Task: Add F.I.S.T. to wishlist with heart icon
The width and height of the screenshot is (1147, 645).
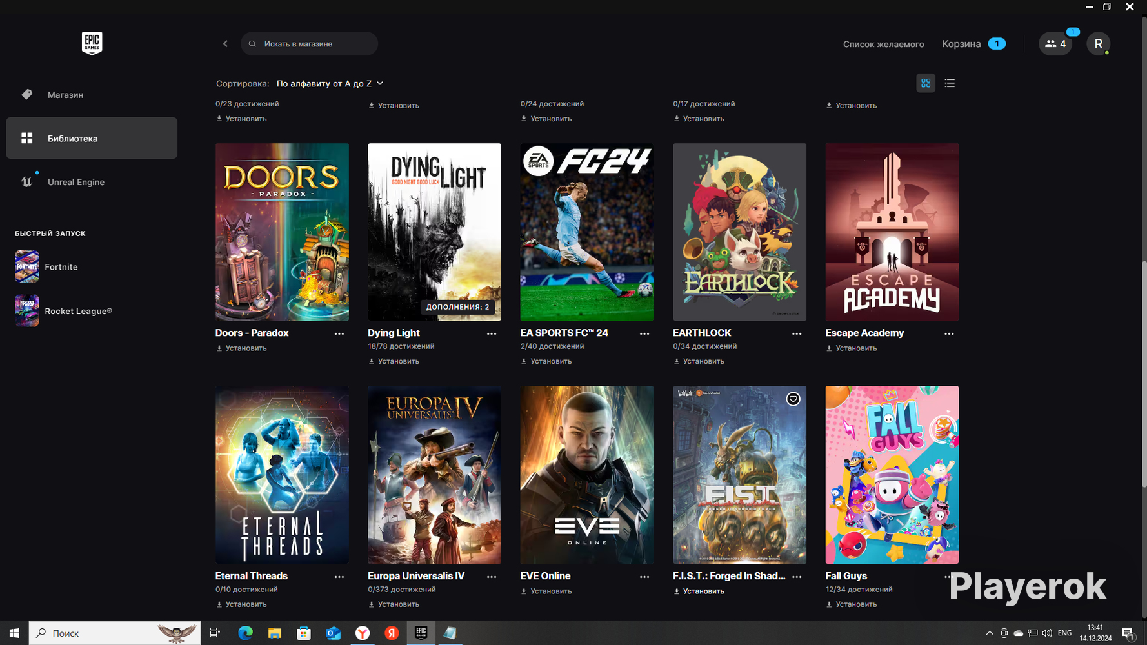Action: tap(793, 399)
